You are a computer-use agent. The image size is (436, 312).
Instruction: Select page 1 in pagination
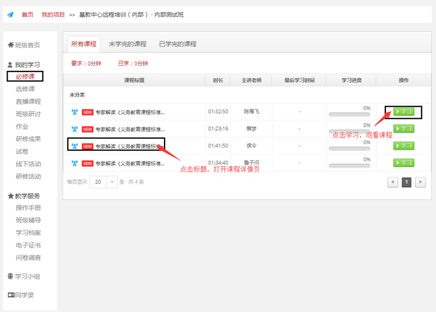[x=407, y=182]
